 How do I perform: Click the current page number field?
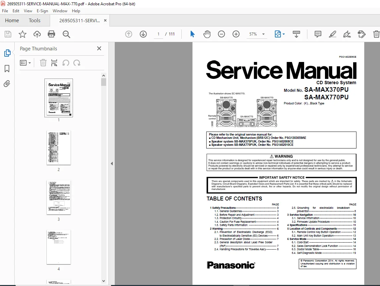(x=158, y=34)
